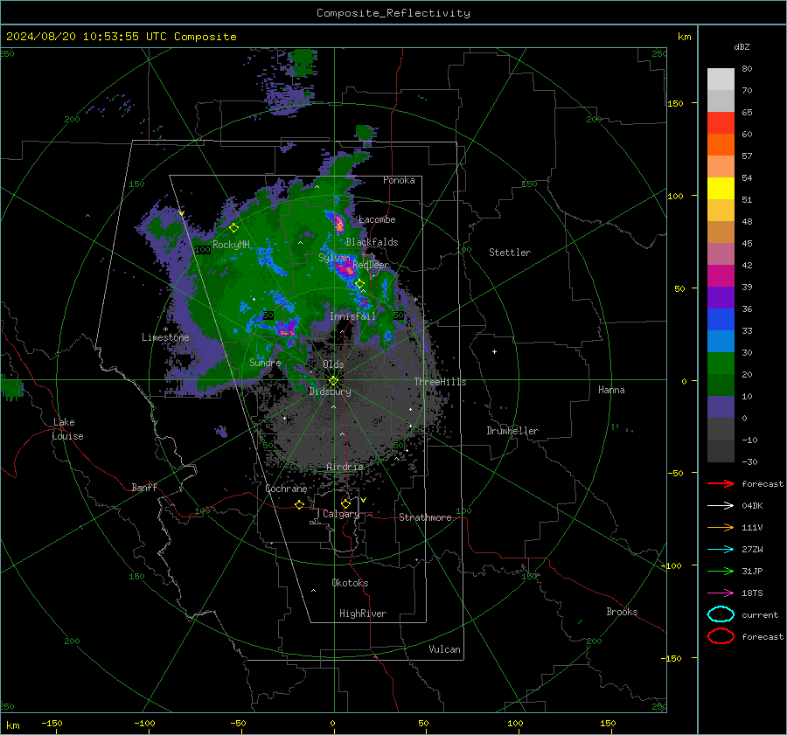Pick the red 60-65 dBZ color swatch
The height and width of the screenshot is (735, 787).
(721, 123)
